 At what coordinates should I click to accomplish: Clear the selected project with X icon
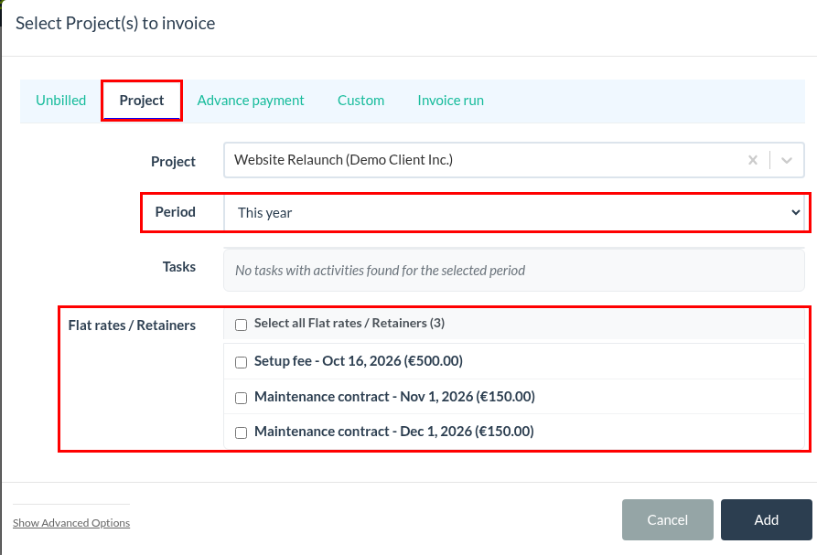click(752, 160)
